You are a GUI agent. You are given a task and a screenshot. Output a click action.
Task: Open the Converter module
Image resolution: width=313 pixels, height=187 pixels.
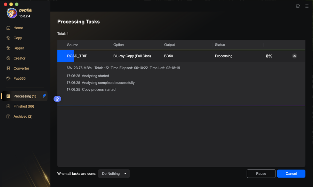tap(21, 68)
